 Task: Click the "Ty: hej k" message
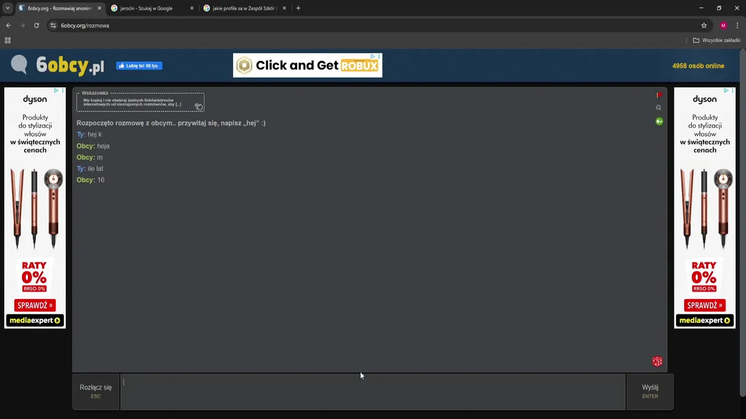coord(89,134)
